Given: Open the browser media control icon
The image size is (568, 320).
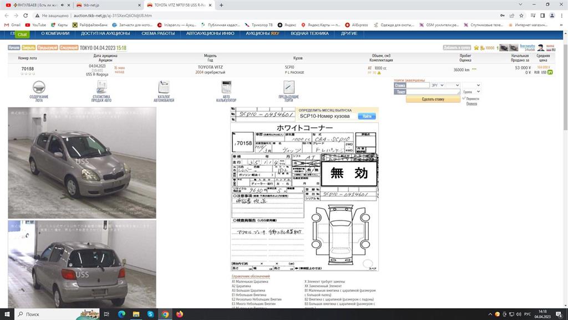Looking at the screenshot, I should click(533, 16).
